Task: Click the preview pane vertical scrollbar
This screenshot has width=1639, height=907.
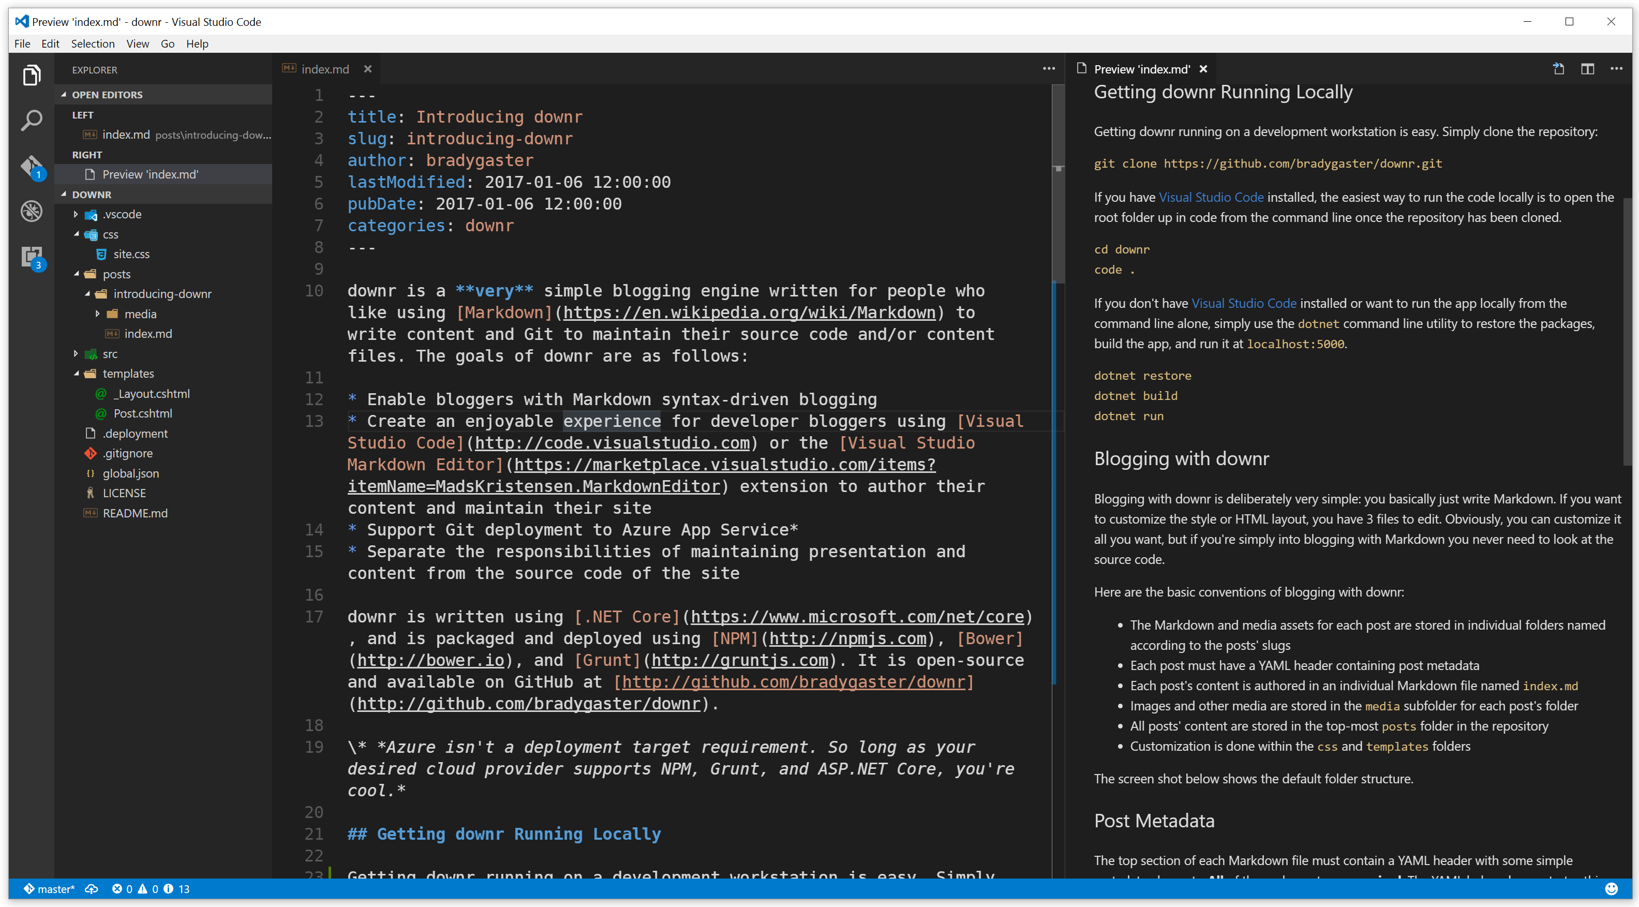Action: pos(1628,331)
